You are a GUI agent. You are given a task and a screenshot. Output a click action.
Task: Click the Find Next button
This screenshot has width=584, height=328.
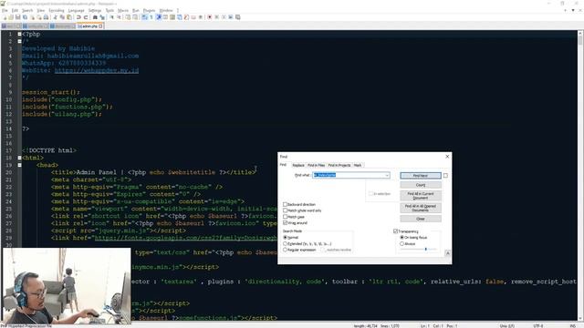pyautogui.click(x=421, y=175)
